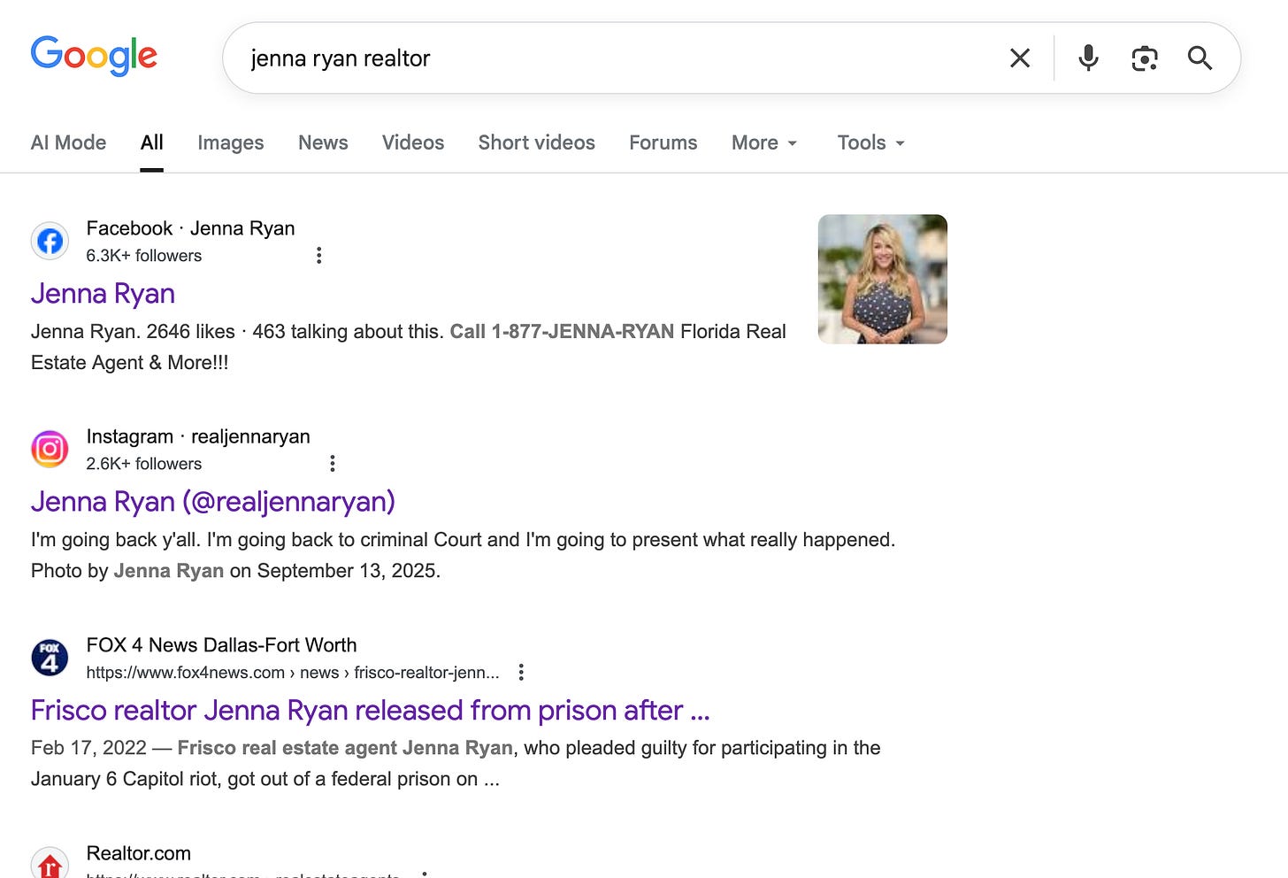Click Instagram · realjennaryan source text
Screen dimensions: 1288x878
pos(198,436)
